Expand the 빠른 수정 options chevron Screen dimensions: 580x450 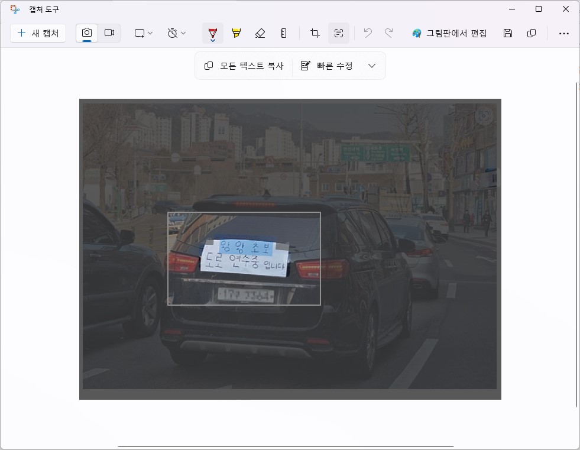(372, 66)
